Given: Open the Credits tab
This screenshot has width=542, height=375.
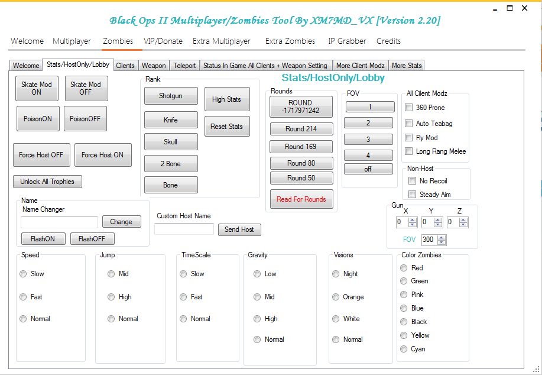Looking at the screenshot, I should [x=388, y=41].
